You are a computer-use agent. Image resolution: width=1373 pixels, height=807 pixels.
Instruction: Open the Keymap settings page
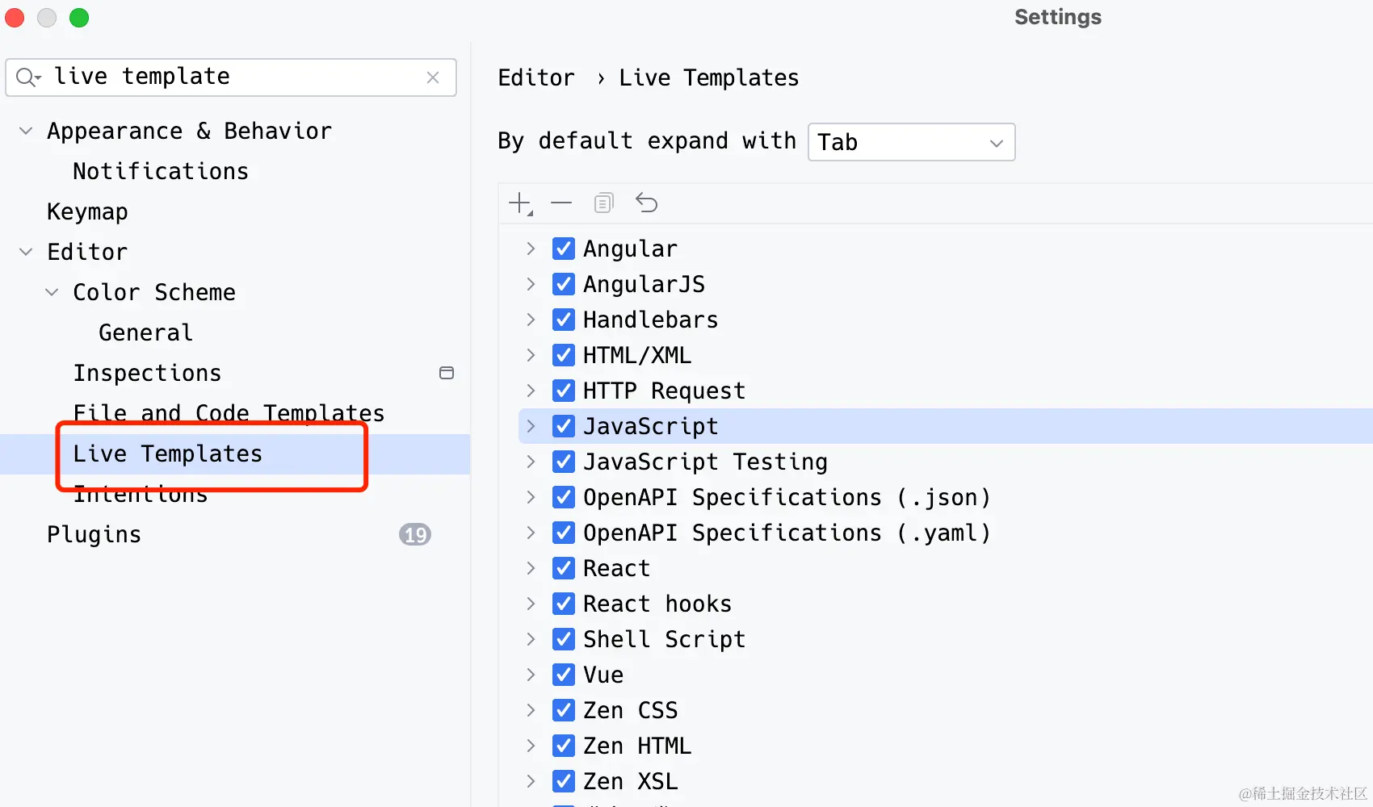coord(87,211)
